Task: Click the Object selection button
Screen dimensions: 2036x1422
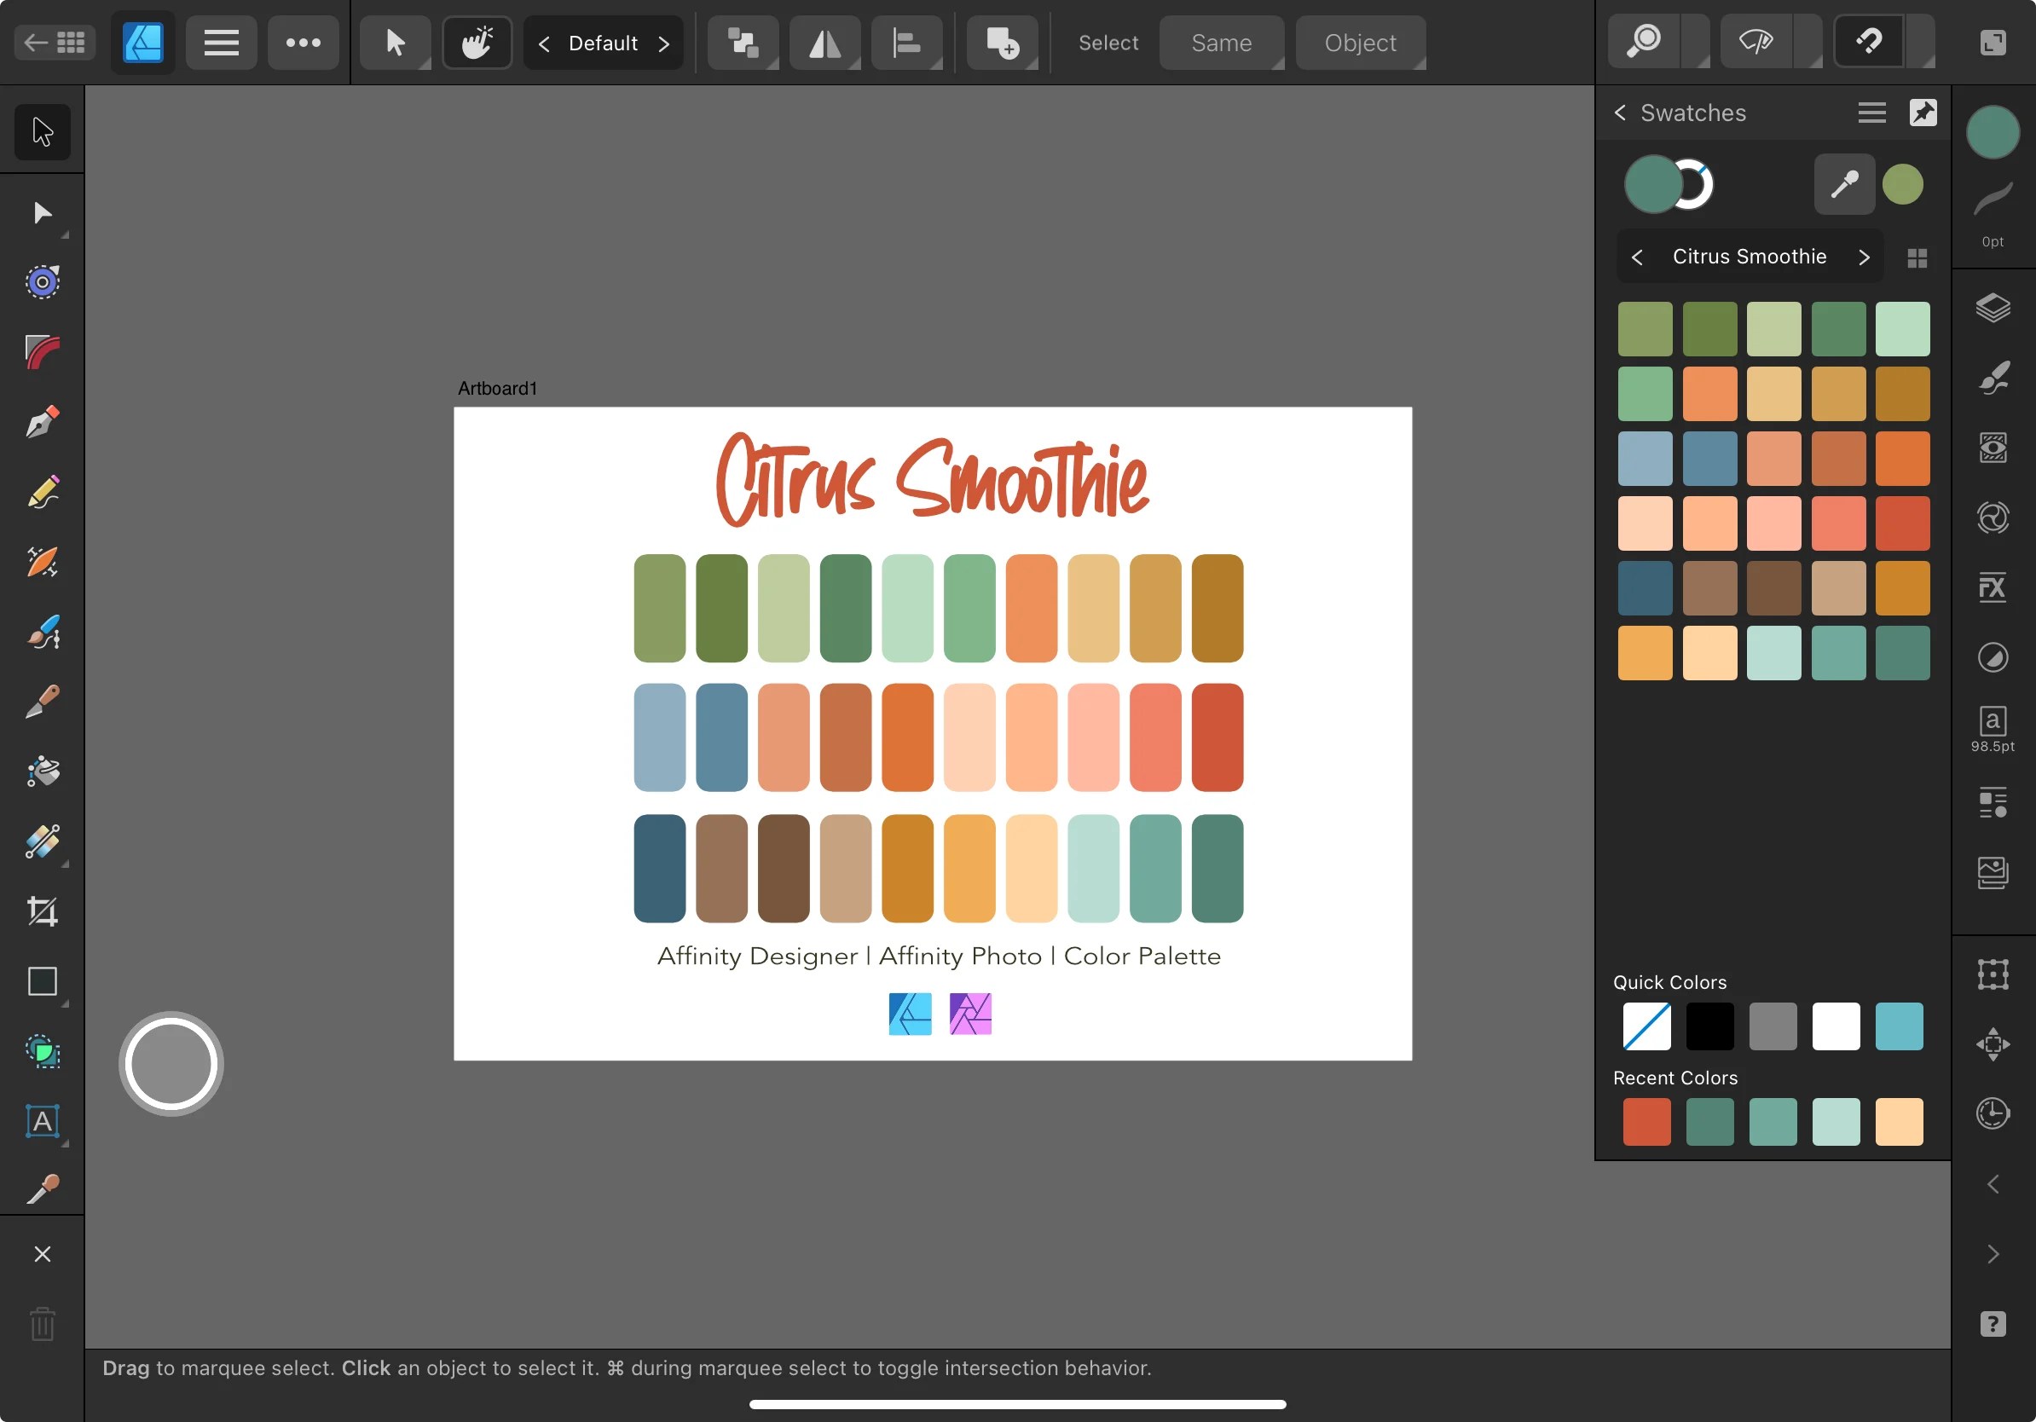Action: pyautogui.click(x=1358, y=42)
